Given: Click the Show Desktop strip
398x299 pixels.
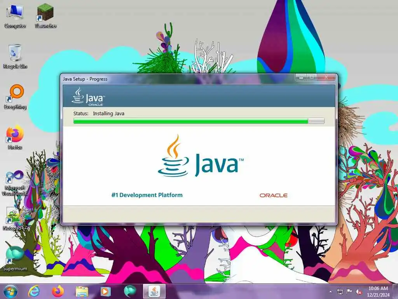Looking at the screenshot, I should point(395,291).
